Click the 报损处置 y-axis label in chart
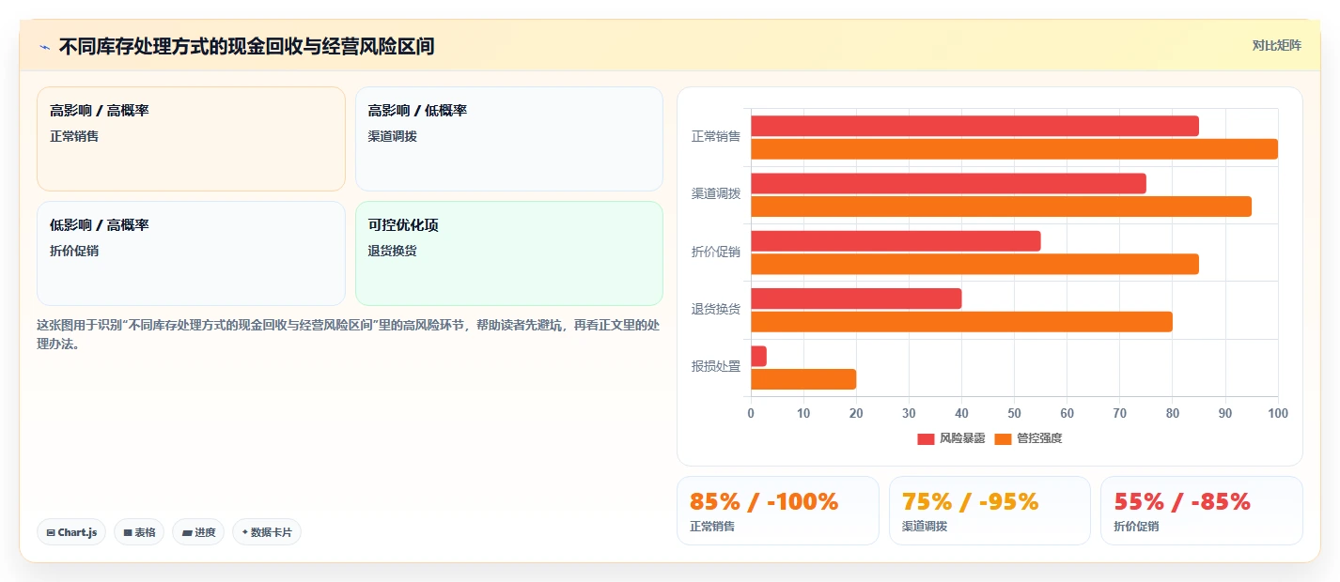Screen dimensions: 1340x582 pyautogui.click(x=716, y=366)
